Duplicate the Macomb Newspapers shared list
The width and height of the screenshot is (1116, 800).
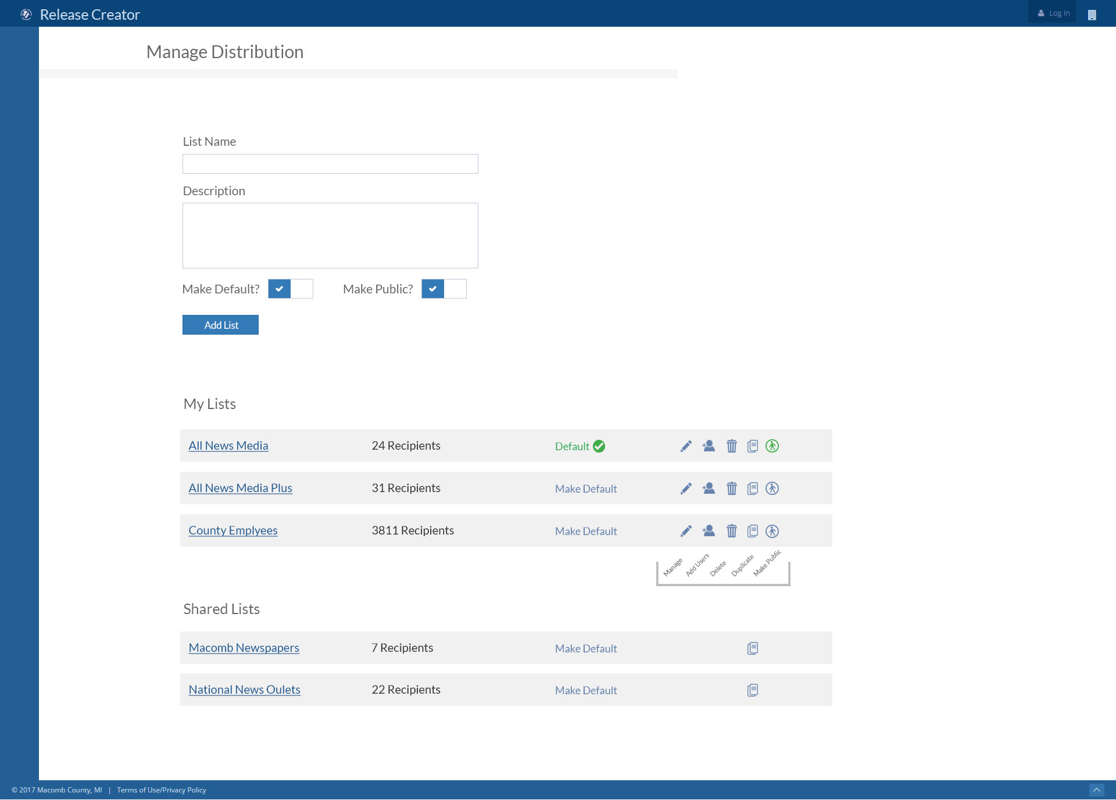(x=753, y=648)
